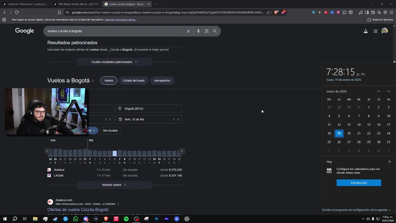The width and height of the screenshot is (396, 223).
Task: Open Brave Shields lion icon
Action: click(x=276, y=12)
